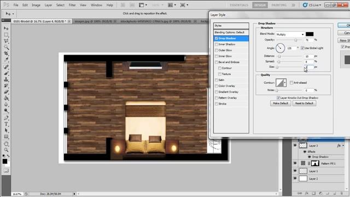Click the drop shadow black color swatch

click(310, 34)
